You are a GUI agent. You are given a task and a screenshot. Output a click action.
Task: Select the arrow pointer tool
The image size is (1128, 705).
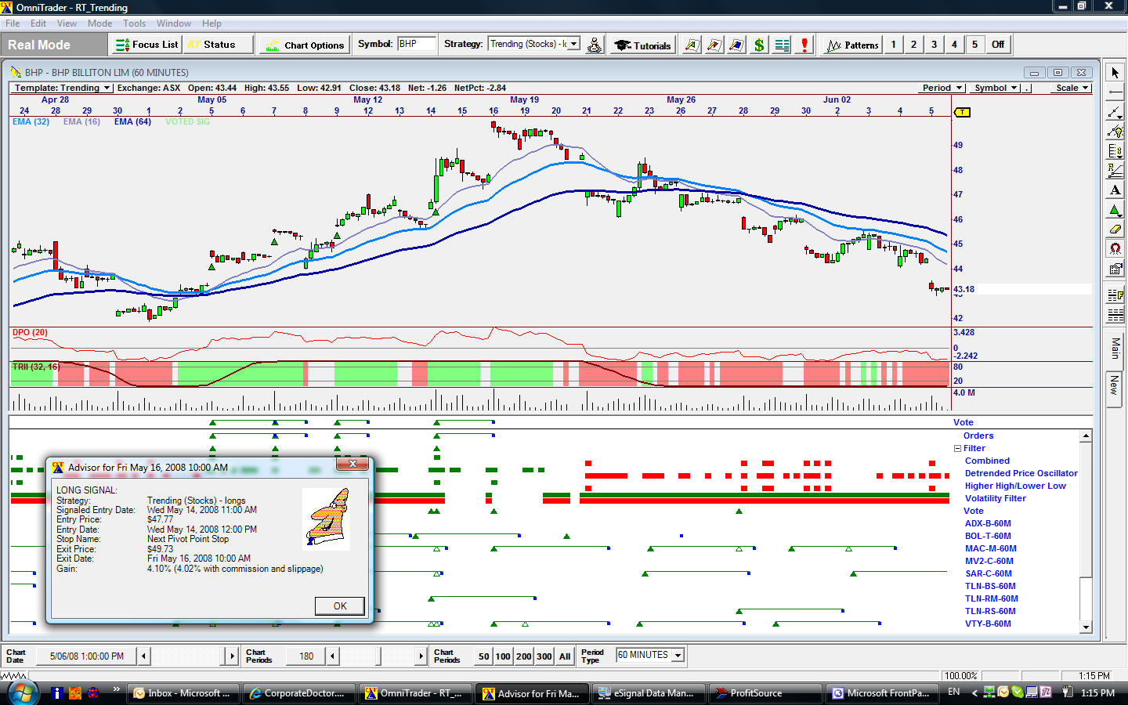pos(1115,73)
